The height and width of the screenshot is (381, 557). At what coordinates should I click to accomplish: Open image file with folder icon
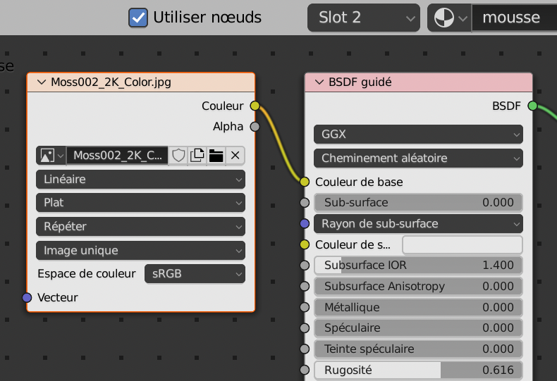click(x=216, y=156)
